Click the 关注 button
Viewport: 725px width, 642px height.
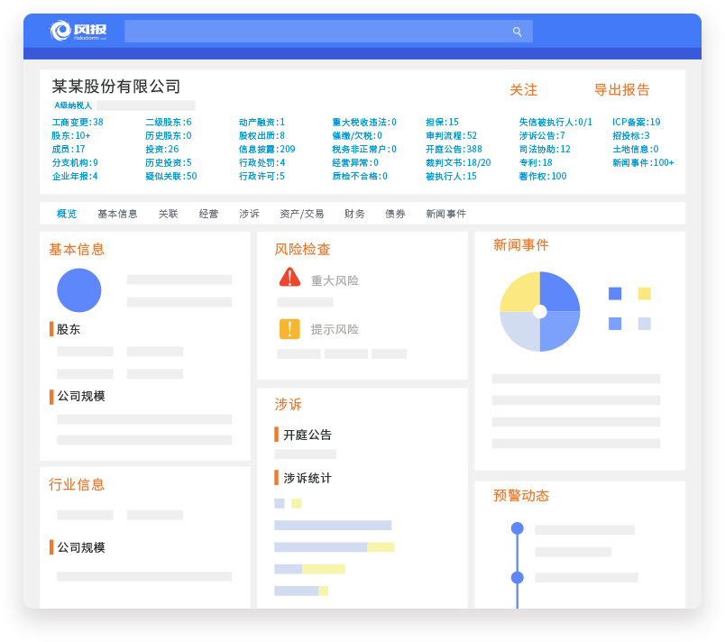tap(523, 90)
